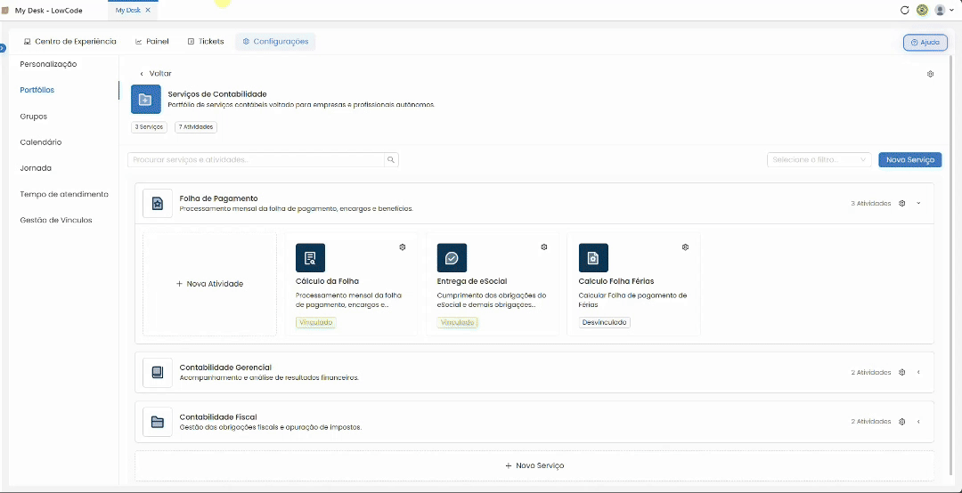Click the Entrega de eSocial checkmark icon
The width and height of the screenshot is (962, 493).
pyautogui.click(x=452, y=257)
